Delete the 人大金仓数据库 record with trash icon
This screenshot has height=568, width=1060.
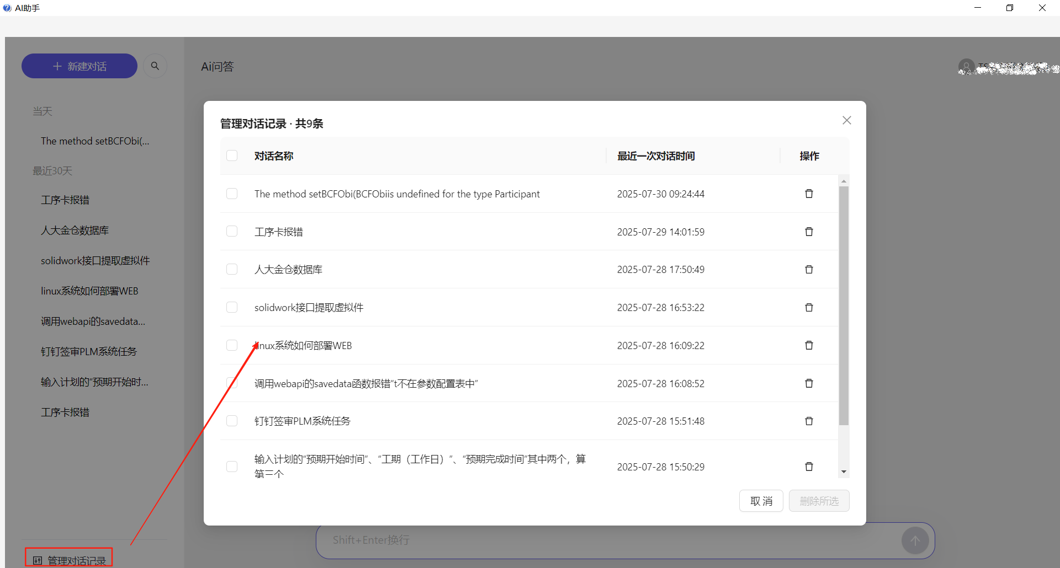click(809, 269)
